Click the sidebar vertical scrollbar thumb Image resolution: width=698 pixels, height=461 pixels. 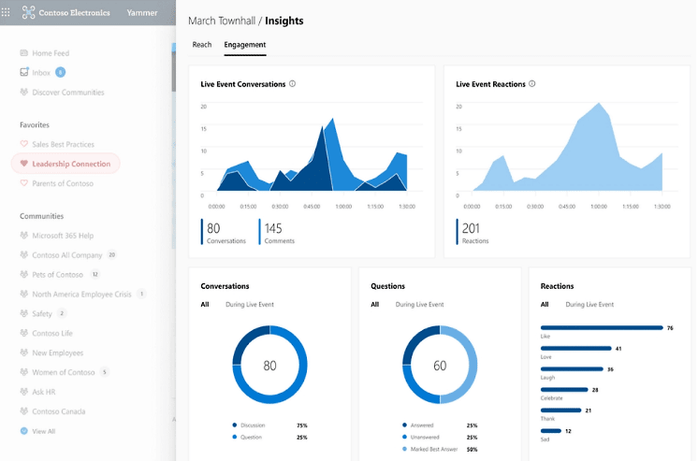point(174,70)
